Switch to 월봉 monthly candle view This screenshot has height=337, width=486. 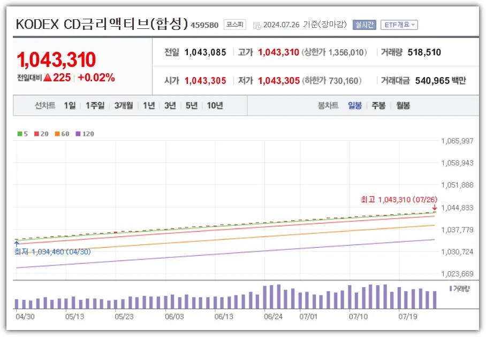point(404,105)
